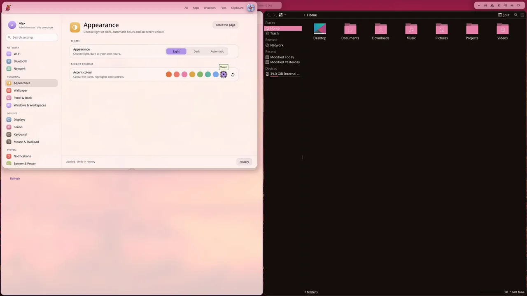Click the Reset this page button
This screenshot has height=296, width=527.
226,25
